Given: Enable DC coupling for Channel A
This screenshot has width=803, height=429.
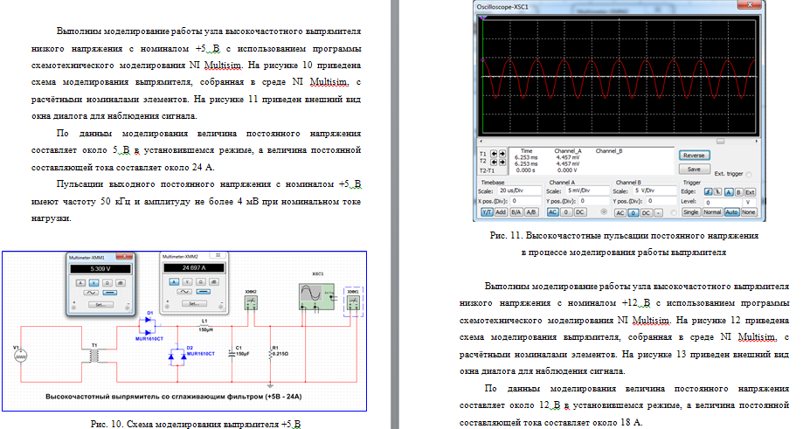Looking at the screenshot, I should 578,212.
